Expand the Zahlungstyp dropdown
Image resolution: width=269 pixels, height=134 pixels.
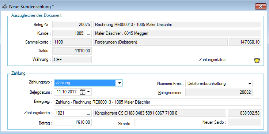[x=120, y=83]
